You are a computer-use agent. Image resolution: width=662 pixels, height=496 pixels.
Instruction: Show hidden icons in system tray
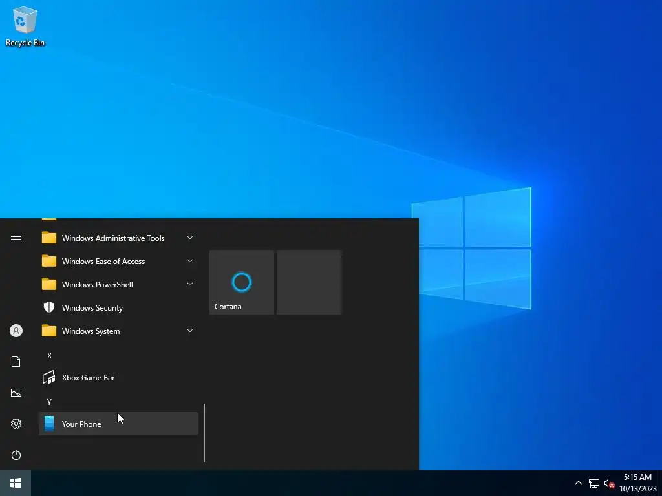579,483
